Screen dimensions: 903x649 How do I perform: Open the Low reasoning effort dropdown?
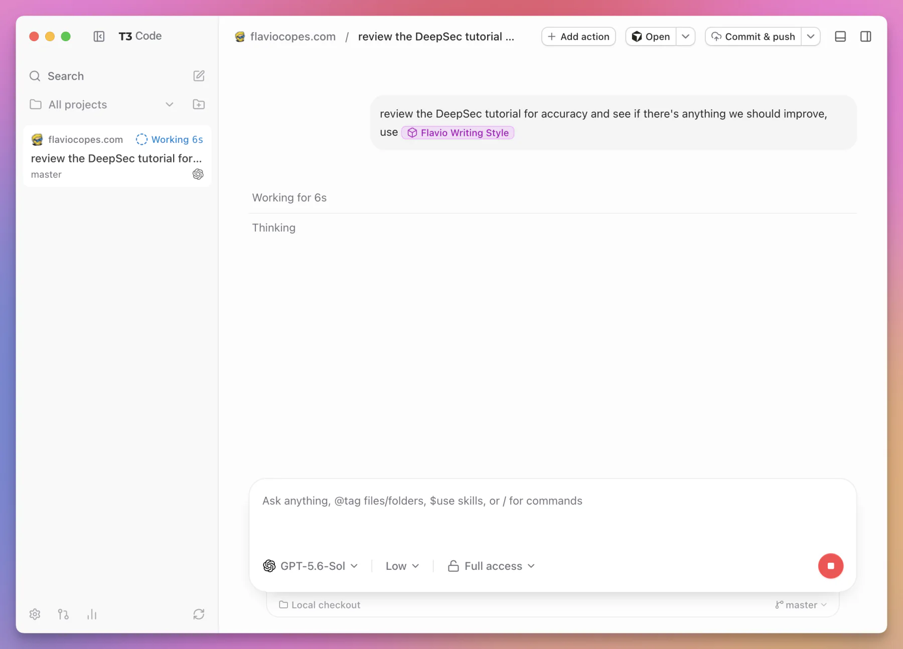tap(402, 566)
